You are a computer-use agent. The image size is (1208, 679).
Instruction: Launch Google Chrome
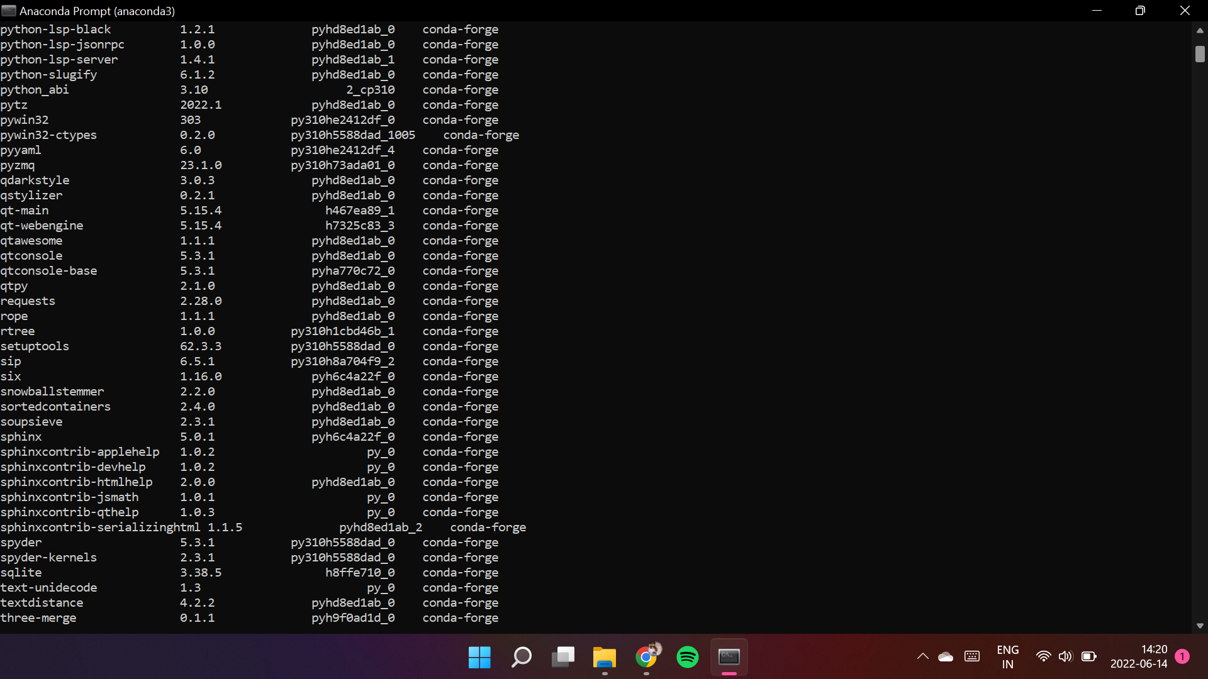pyautogui.click(x=646, y=658)
